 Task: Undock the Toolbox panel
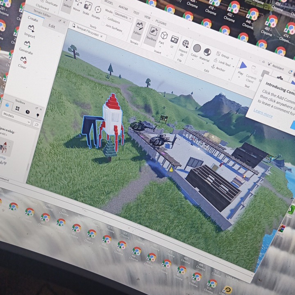(37, 108)
